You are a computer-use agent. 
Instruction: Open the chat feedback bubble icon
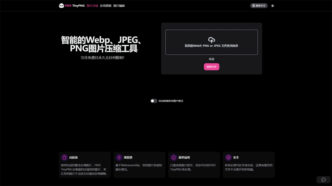[x=323, y=180]
